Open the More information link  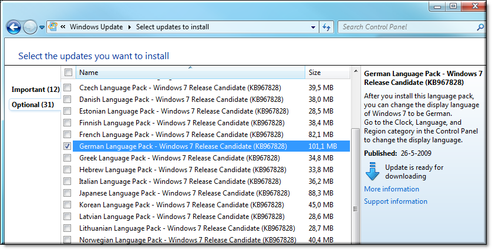pos(391,189)
